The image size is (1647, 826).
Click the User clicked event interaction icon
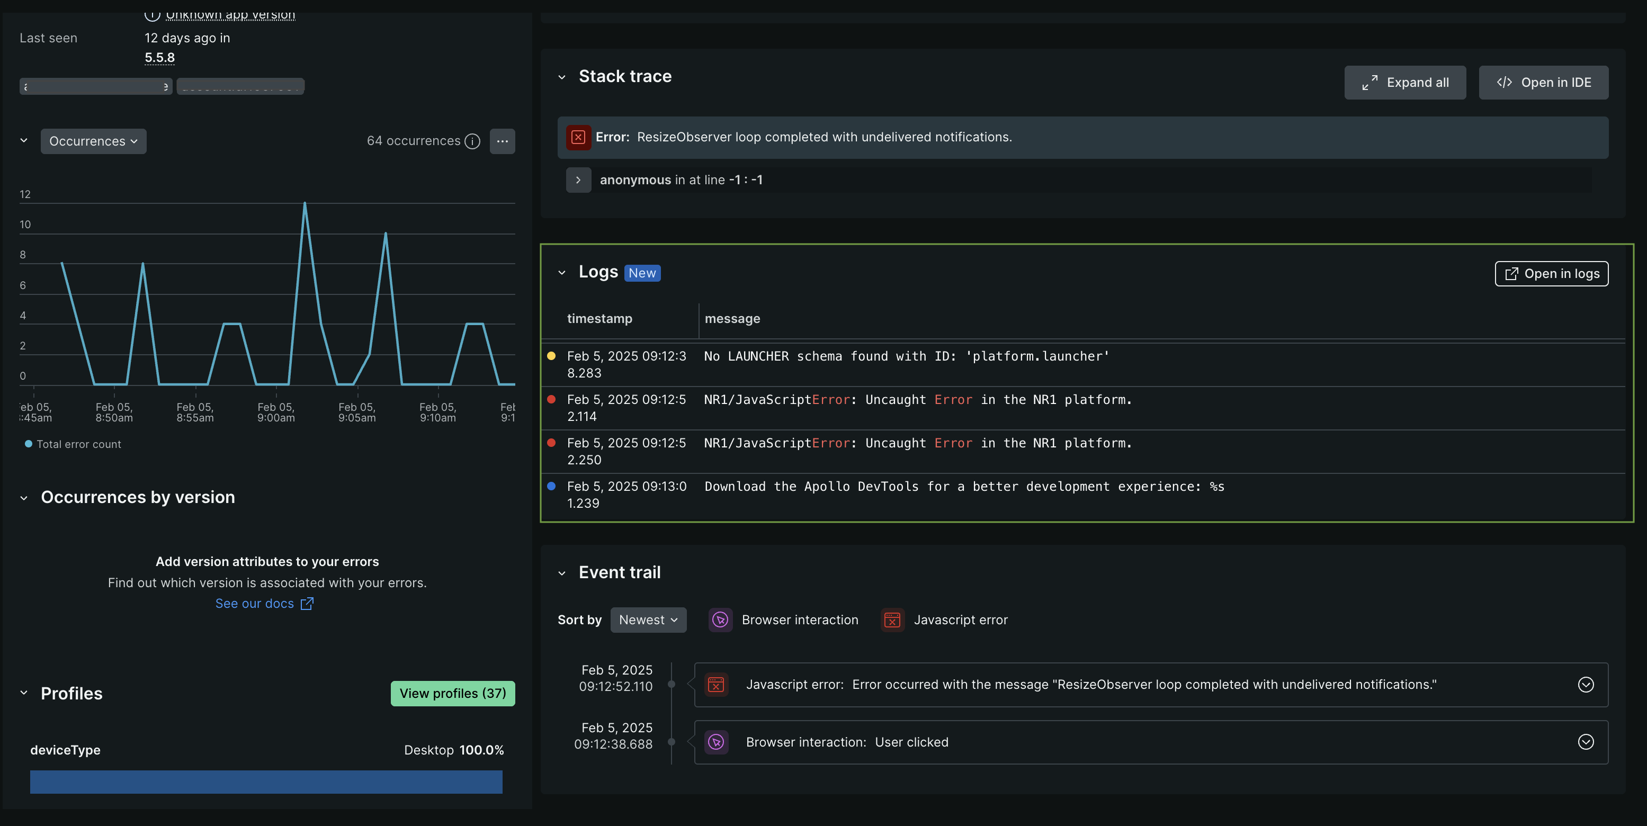coord(715,742)
